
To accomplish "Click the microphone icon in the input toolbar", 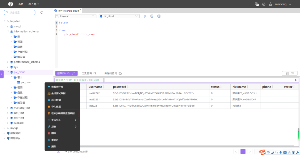I will (281, 152).
